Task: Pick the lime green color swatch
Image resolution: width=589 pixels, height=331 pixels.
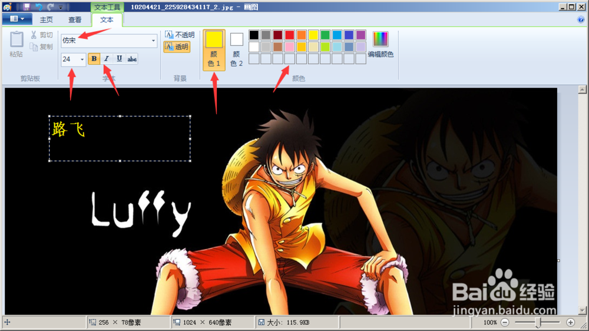Action: 325,47
